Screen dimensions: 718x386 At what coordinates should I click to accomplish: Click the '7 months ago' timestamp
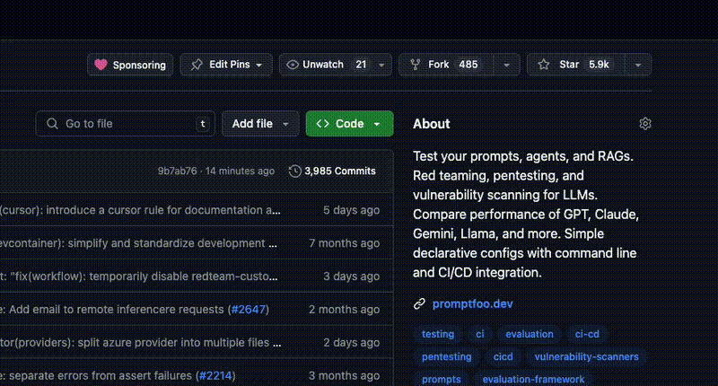[345, 243]
